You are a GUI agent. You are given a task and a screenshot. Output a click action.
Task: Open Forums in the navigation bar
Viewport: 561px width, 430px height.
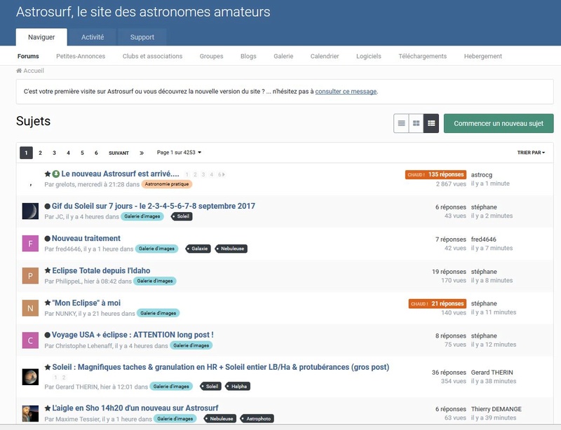pyautogui.click(x=28, y=56)
